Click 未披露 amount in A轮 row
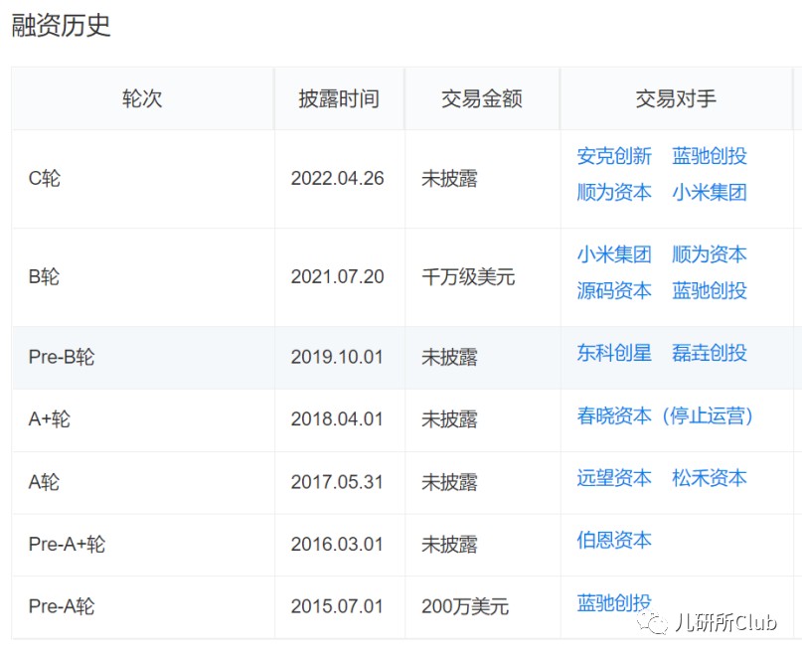 point(449,482)
